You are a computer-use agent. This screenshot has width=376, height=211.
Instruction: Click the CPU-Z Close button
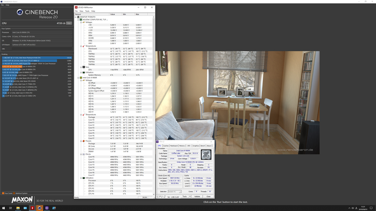(208, 196)
